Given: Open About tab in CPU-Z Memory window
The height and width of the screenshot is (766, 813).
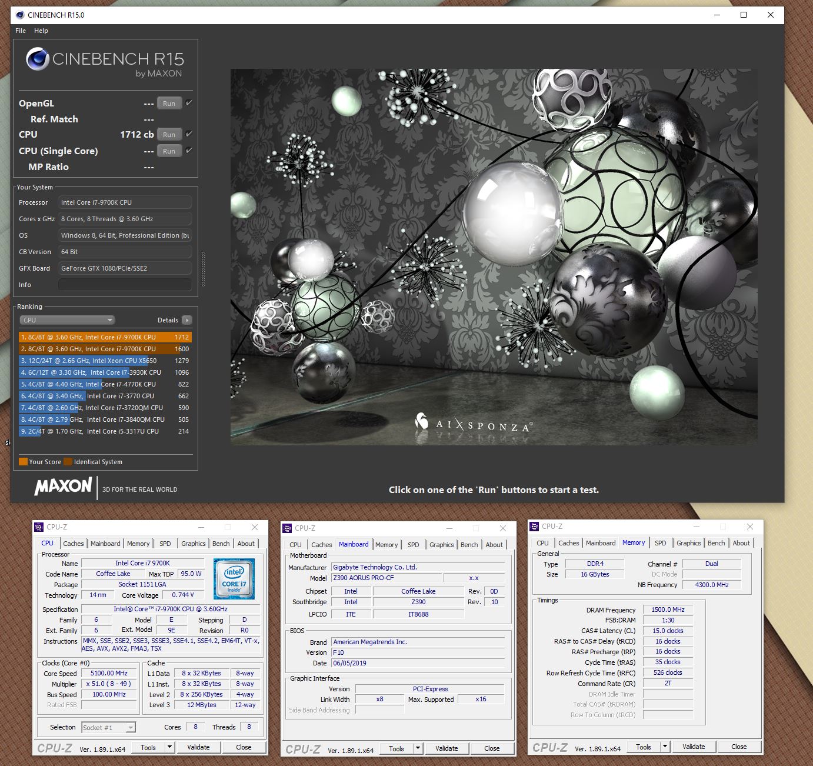Looking at the screenshot, I should 741,543.
